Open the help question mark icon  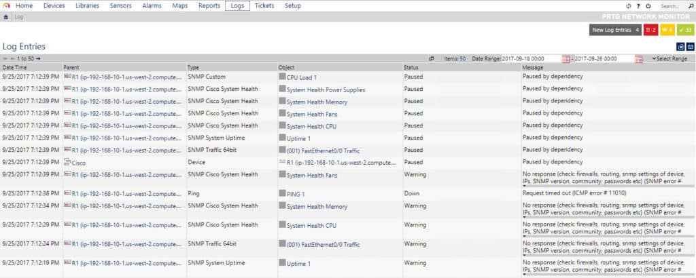click(638, 6)
